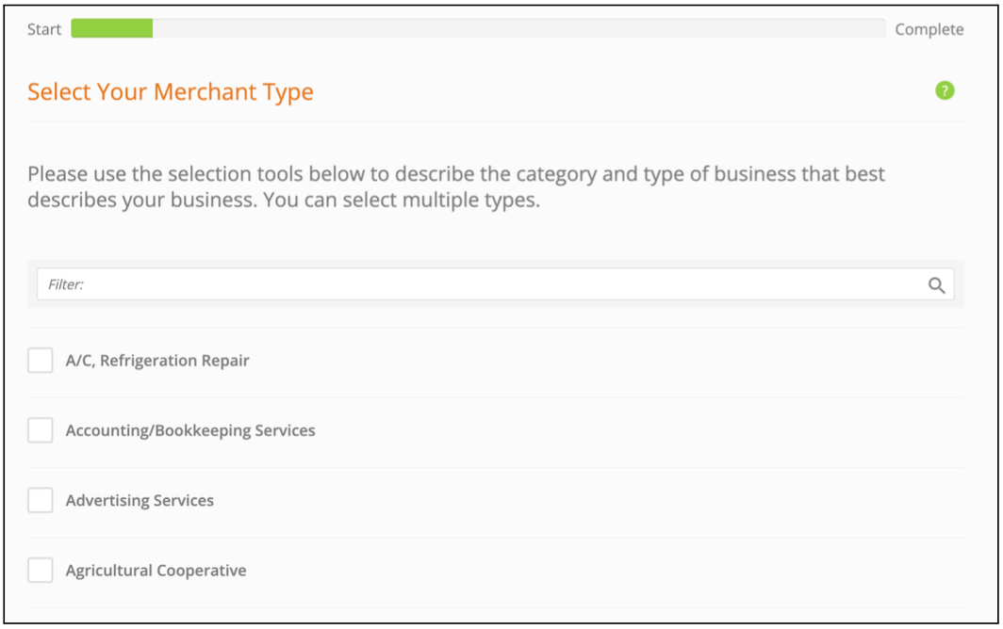The width and height of the screenshot is (1003, 629).
Task: Click empty row space beside Agricultural Cooperative
Action: tap(604, 571)
